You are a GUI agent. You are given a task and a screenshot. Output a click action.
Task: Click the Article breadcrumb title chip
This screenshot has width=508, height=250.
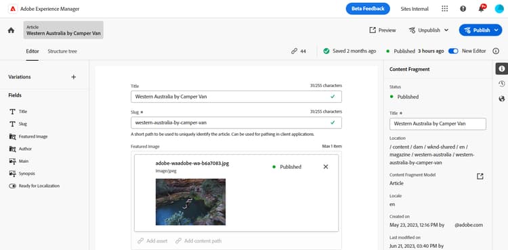point(64,30)
